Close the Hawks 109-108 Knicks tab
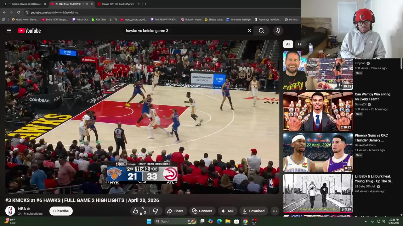 pos(138,4)
